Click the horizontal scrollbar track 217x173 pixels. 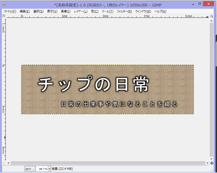point(108,163)
